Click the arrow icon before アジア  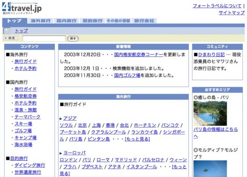coord(61,119)
